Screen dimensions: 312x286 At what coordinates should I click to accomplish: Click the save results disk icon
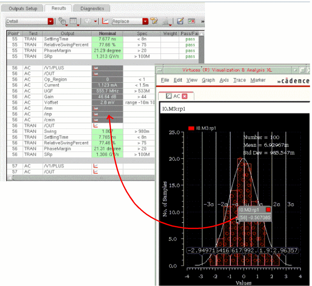(x=181, y=21)
